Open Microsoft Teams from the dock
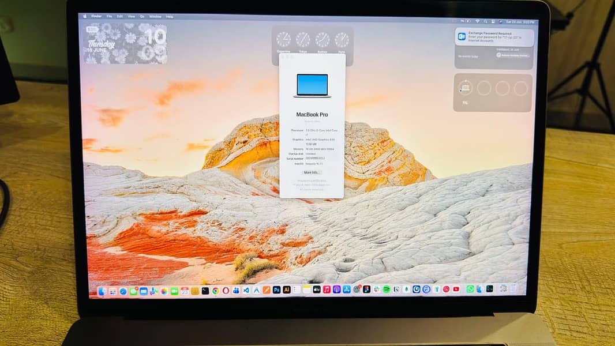The height and width of the screenshot is (346, 615). (x=236, y=291)
